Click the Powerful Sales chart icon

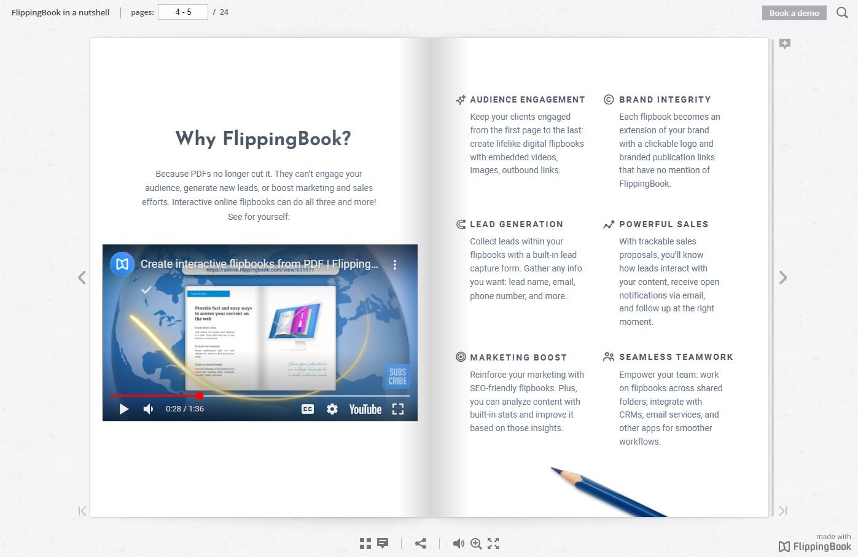point(609,225)
